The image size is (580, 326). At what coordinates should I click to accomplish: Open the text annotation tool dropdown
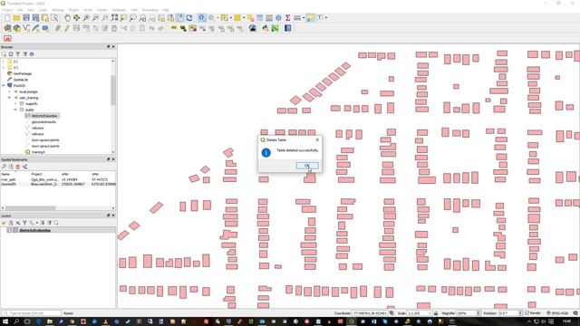[326, 18]
